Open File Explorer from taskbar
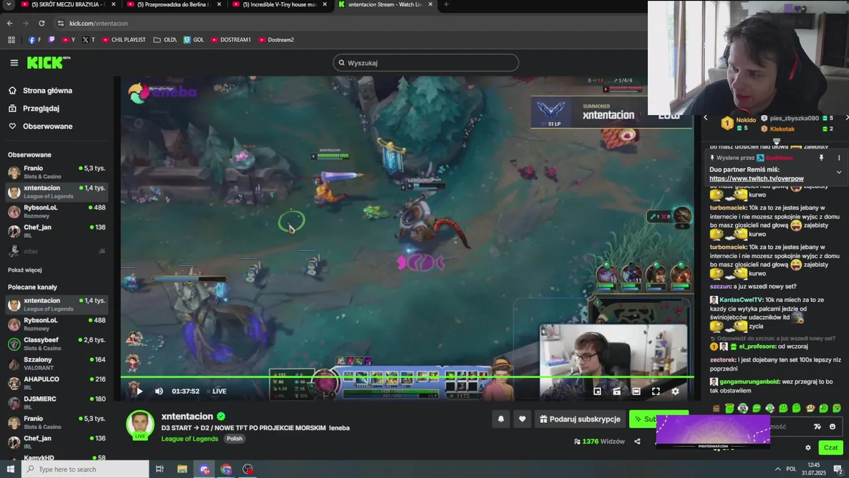 coord(182,469)
